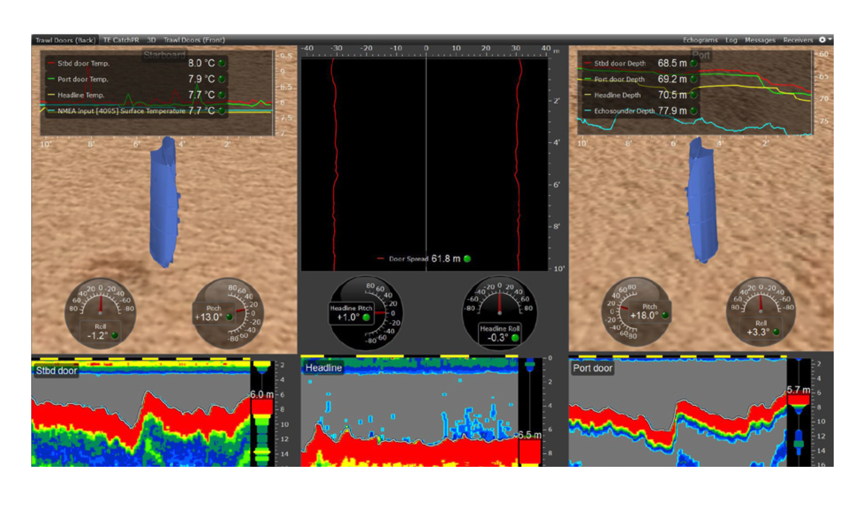Click the Starboard panel title
The height and width of the screenshot is (532, 851).
(164, 55)
